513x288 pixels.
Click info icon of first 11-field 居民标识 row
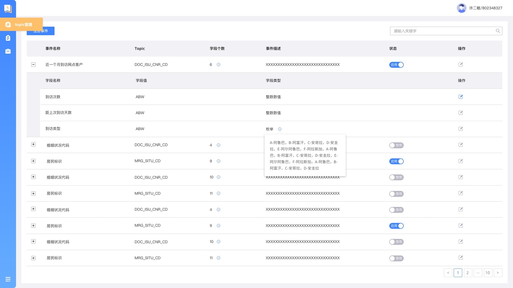tap(219, 193)
